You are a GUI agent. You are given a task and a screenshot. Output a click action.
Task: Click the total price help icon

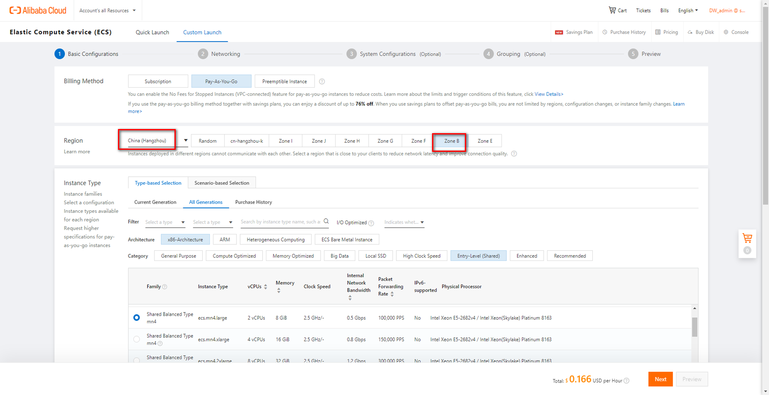point(627,381)
